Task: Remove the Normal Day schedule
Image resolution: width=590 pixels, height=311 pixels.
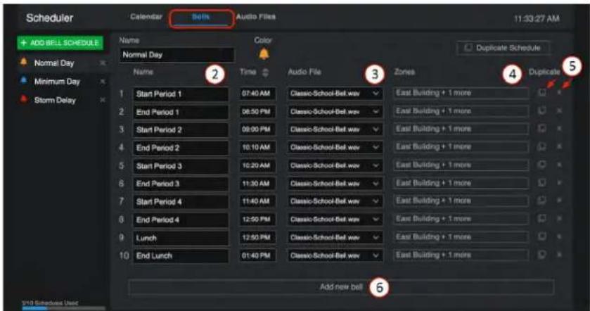Action: [x=103, y=63]
